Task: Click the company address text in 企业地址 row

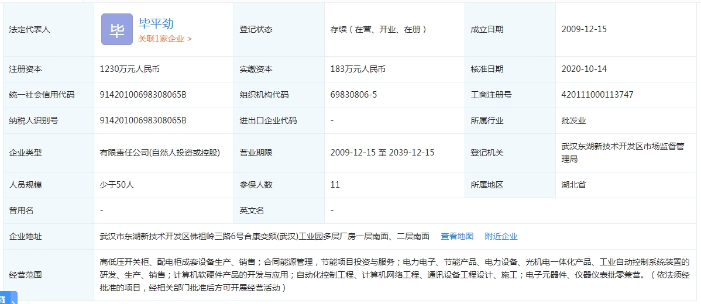Action: pos(264,236)
